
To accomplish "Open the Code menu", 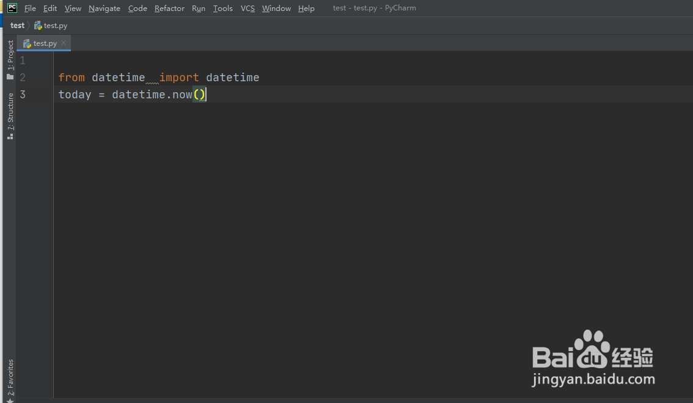I will 137,9.
